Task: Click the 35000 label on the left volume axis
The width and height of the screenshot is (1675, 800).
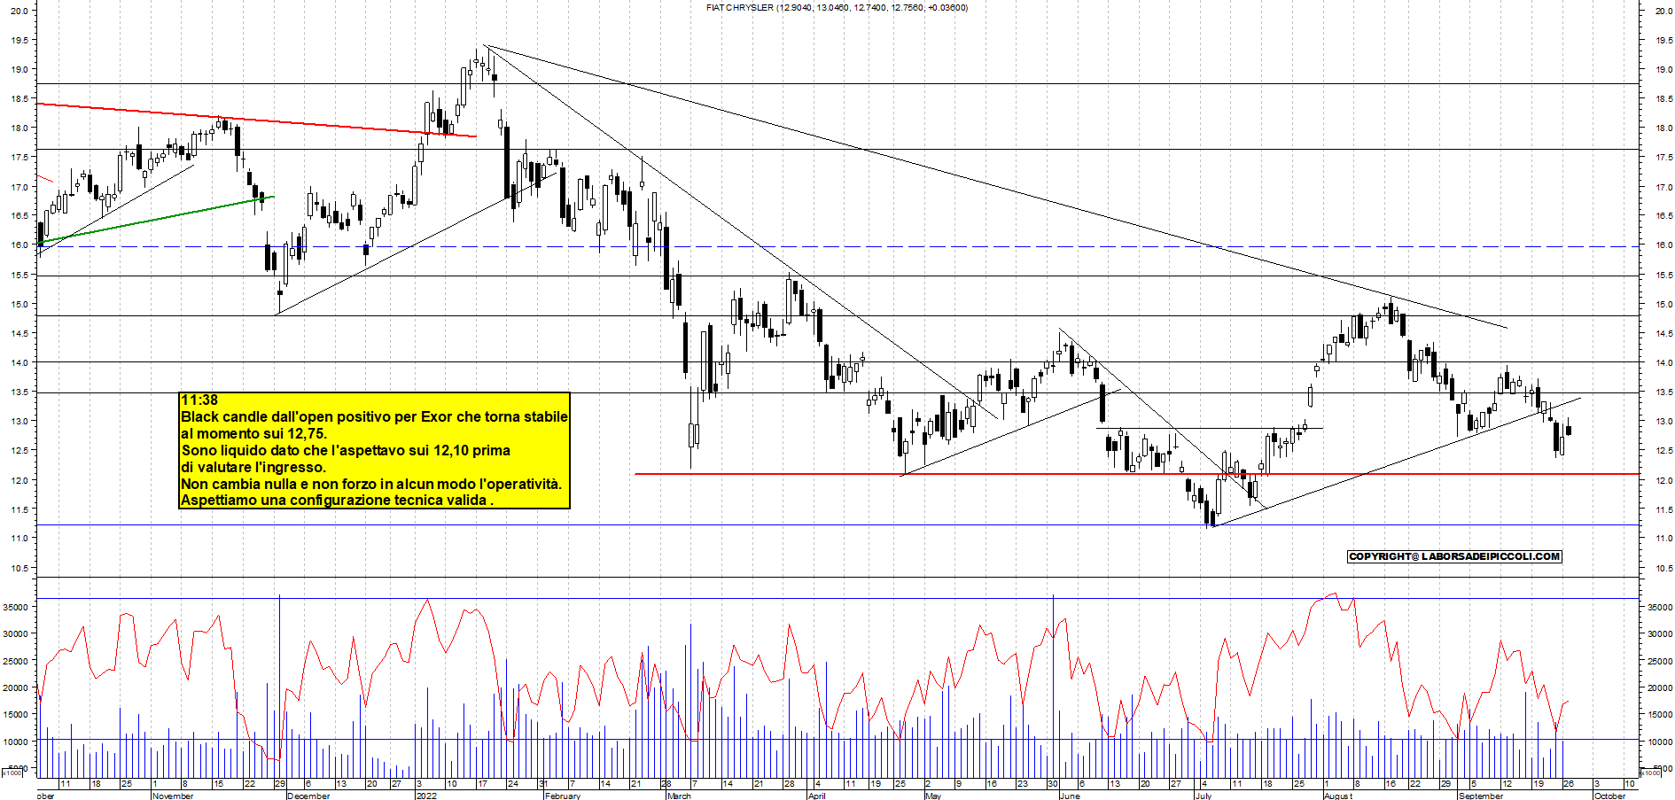Action: pos(15,607)
